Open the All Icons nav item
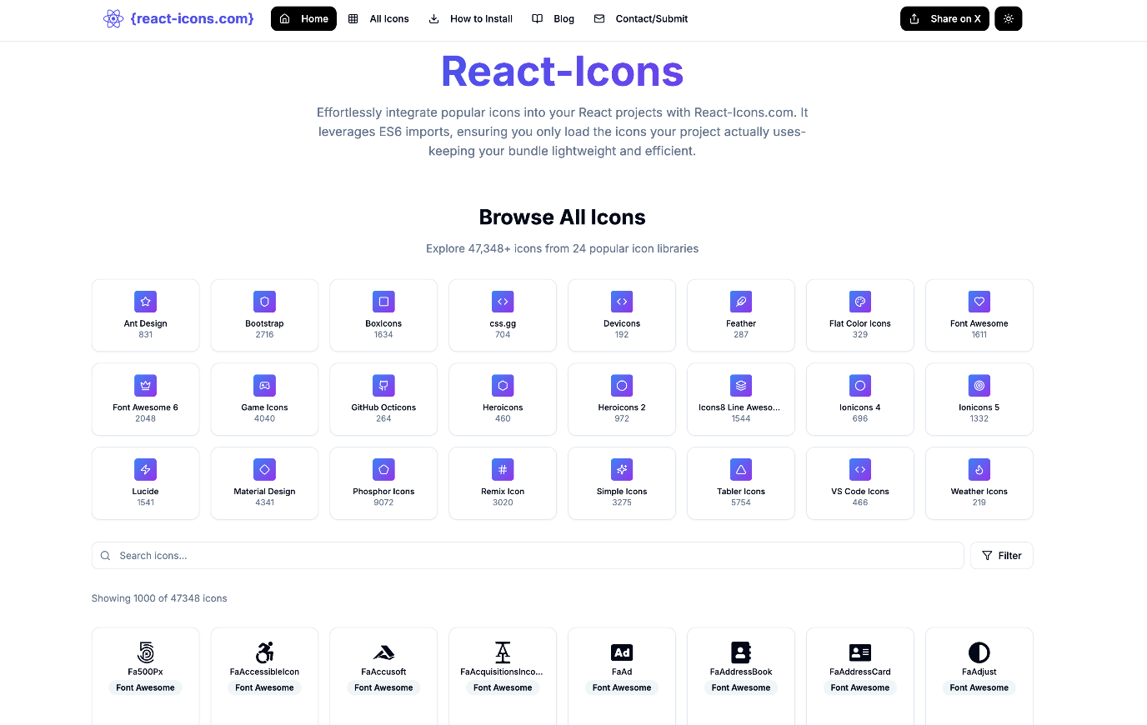This screenshot has height=725, width=1147. click(378, 18)
